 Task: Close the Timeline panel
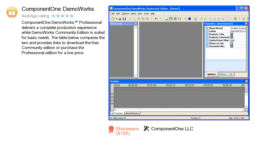(x=247, y=81)
